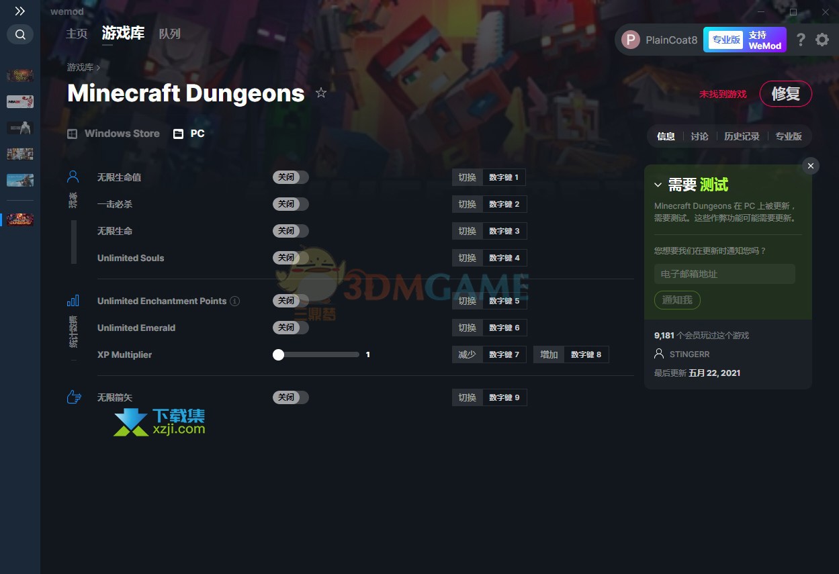The width and height of the screenshot is (839, 574).
Task: Select the PC platform
Action: 189,134
